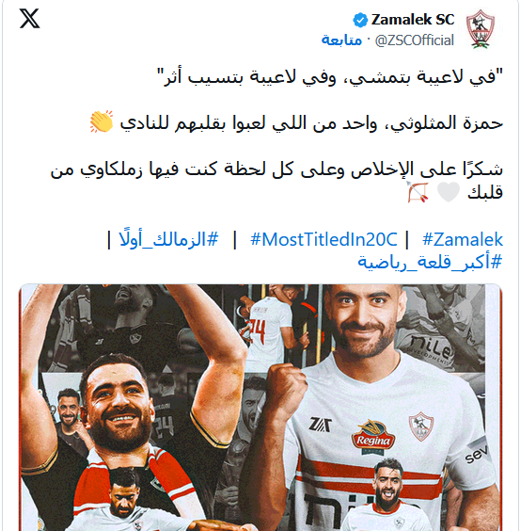Image resolution: width=521 pixels, height=531 pixels.
Task: Click the bow and arrow emoji
Action: point(418,192)
